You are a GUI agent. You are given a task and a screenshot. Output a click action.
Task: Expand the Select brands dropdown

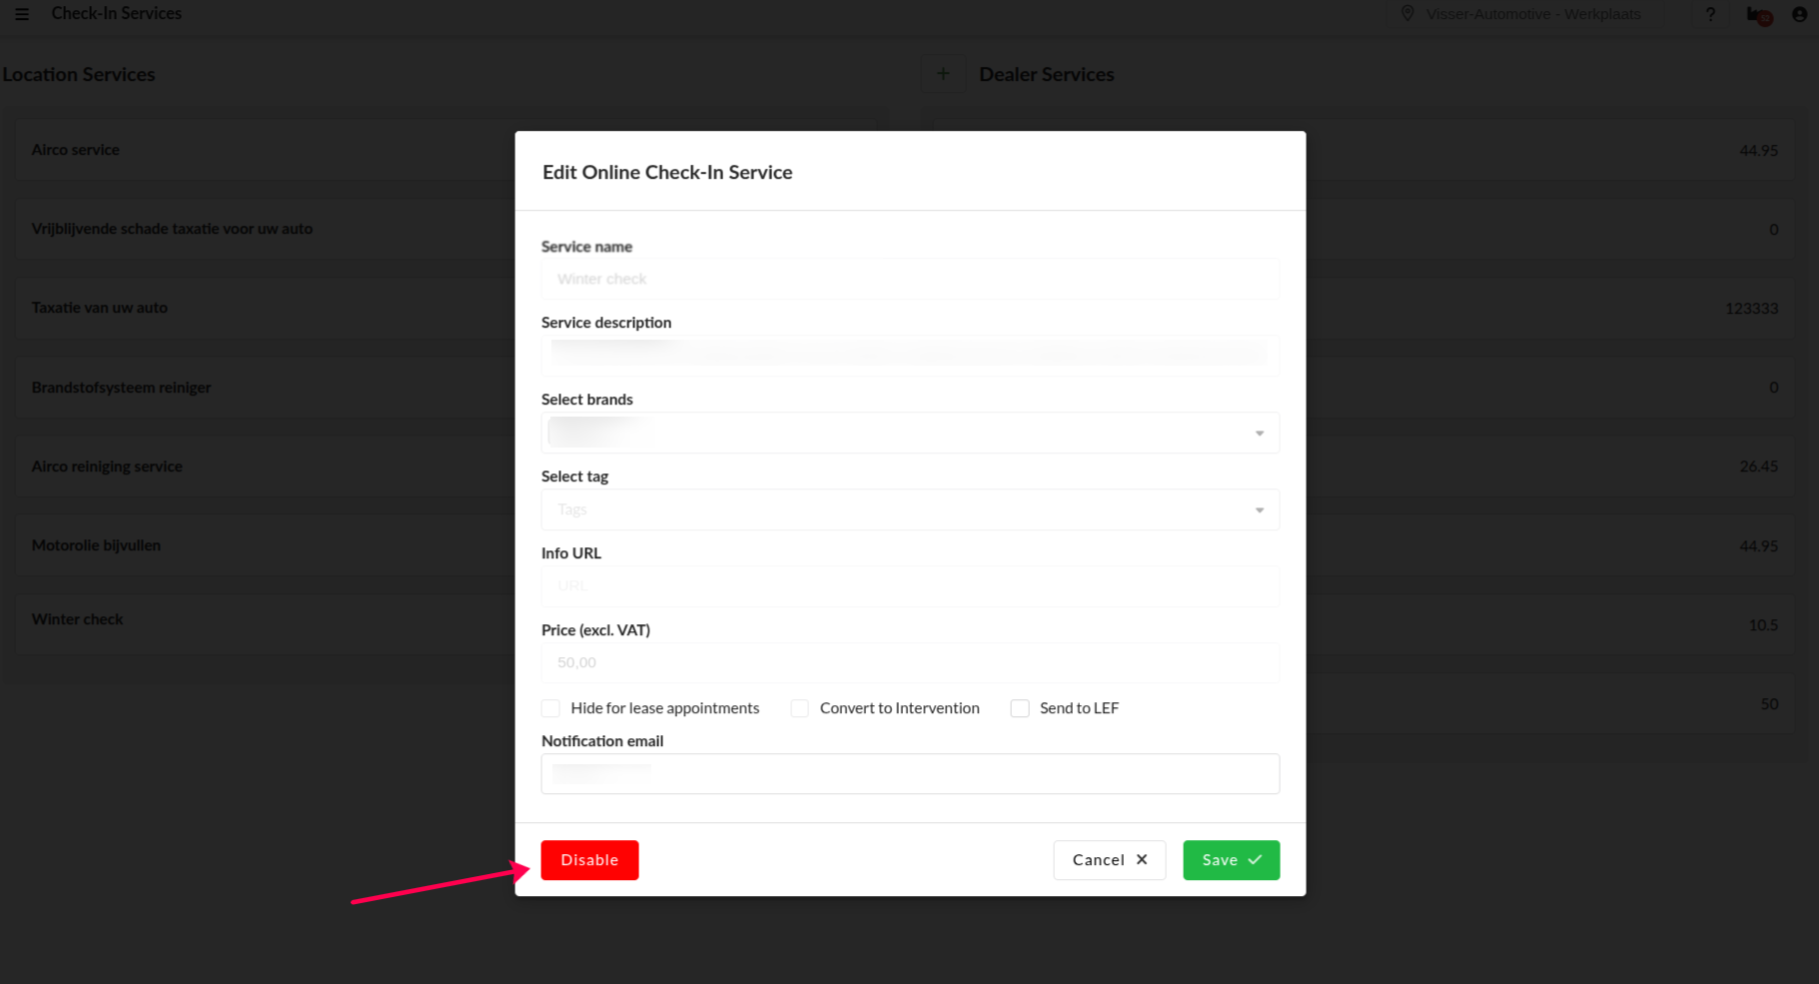point(1259,434)
